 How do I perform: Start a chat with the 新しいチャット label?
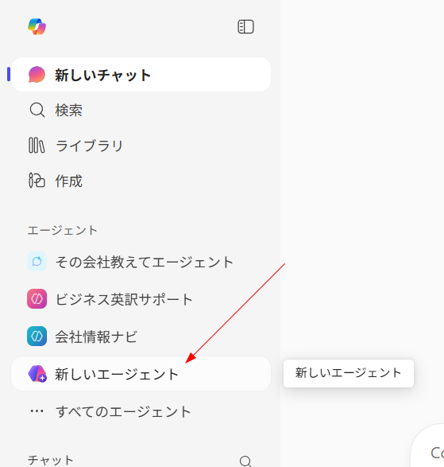click(x=103, y=75)
